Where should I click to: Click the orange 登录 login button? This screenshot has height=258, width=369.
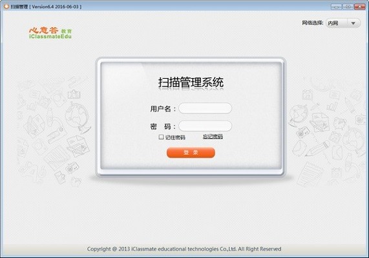191,153
